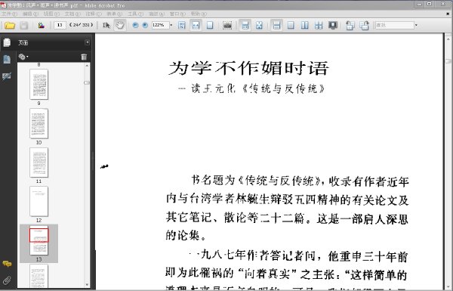Rotate view counterclockwise

[x=350, y=26]
